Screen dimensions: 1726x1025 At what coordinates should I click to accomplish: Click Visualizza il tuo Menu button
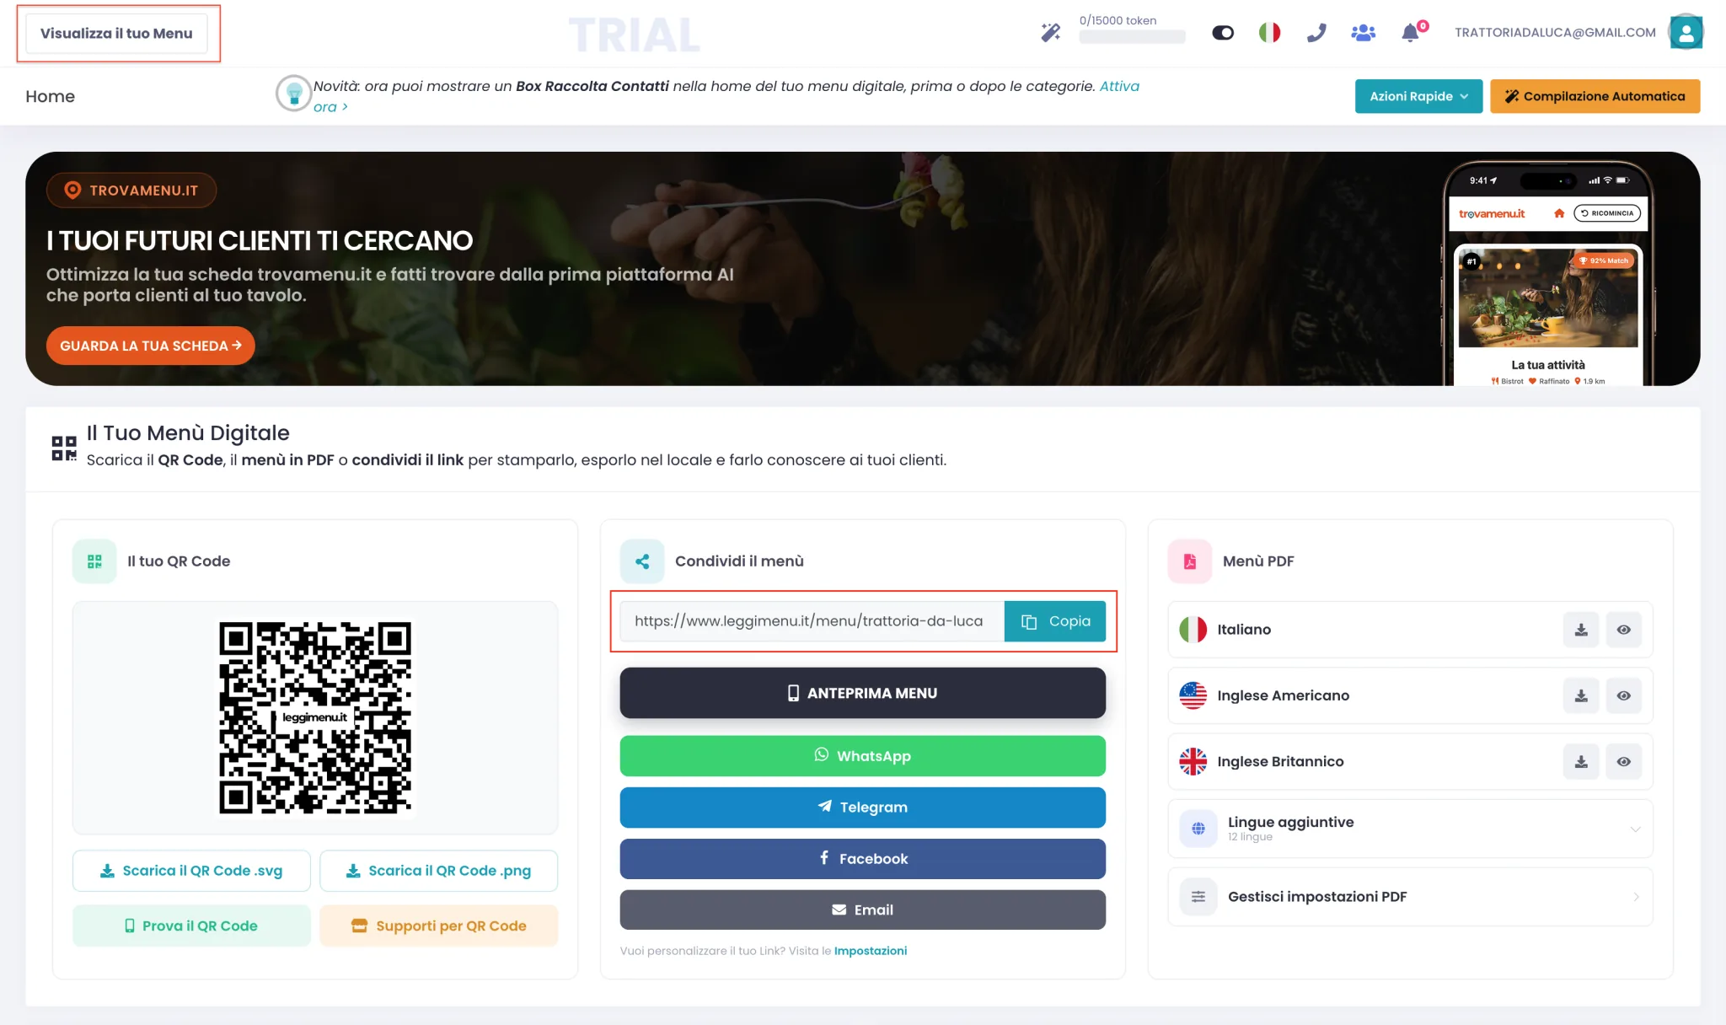[116, 34]
